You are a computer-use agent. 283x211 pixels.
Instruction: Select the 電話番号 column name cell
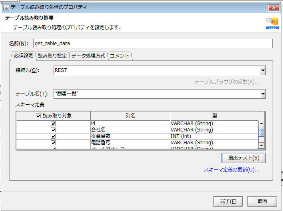(130, 143)
